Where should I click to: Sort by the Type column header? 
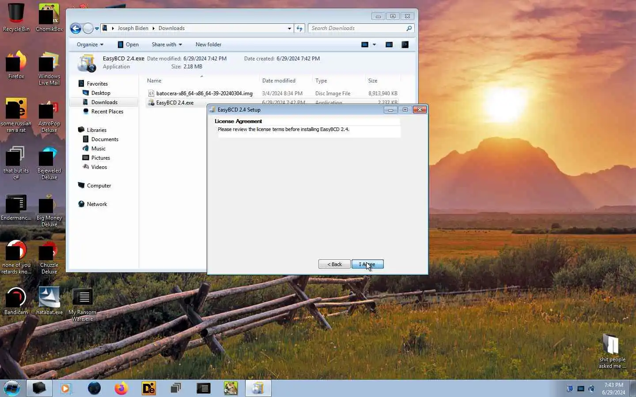338,81
